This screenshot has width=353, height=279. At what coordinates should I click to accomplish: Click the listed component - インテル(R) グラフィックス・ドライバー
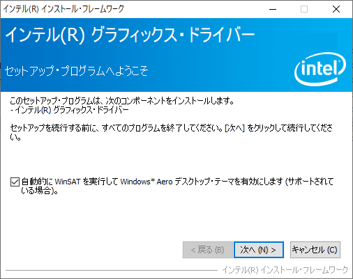pyautogui.click(x=69, y=110)
